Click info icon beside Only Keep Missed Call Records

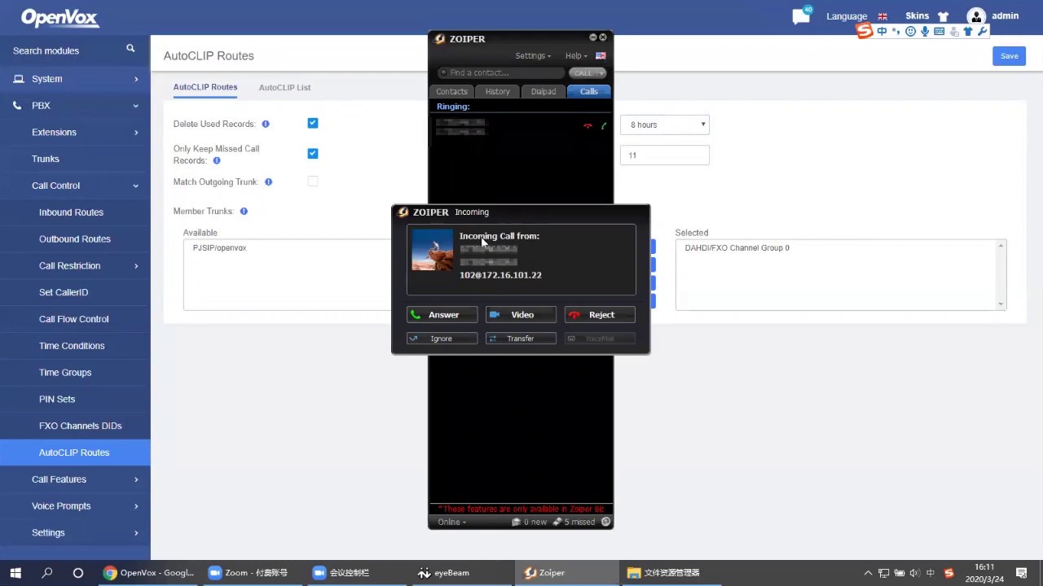pos(217,161)
